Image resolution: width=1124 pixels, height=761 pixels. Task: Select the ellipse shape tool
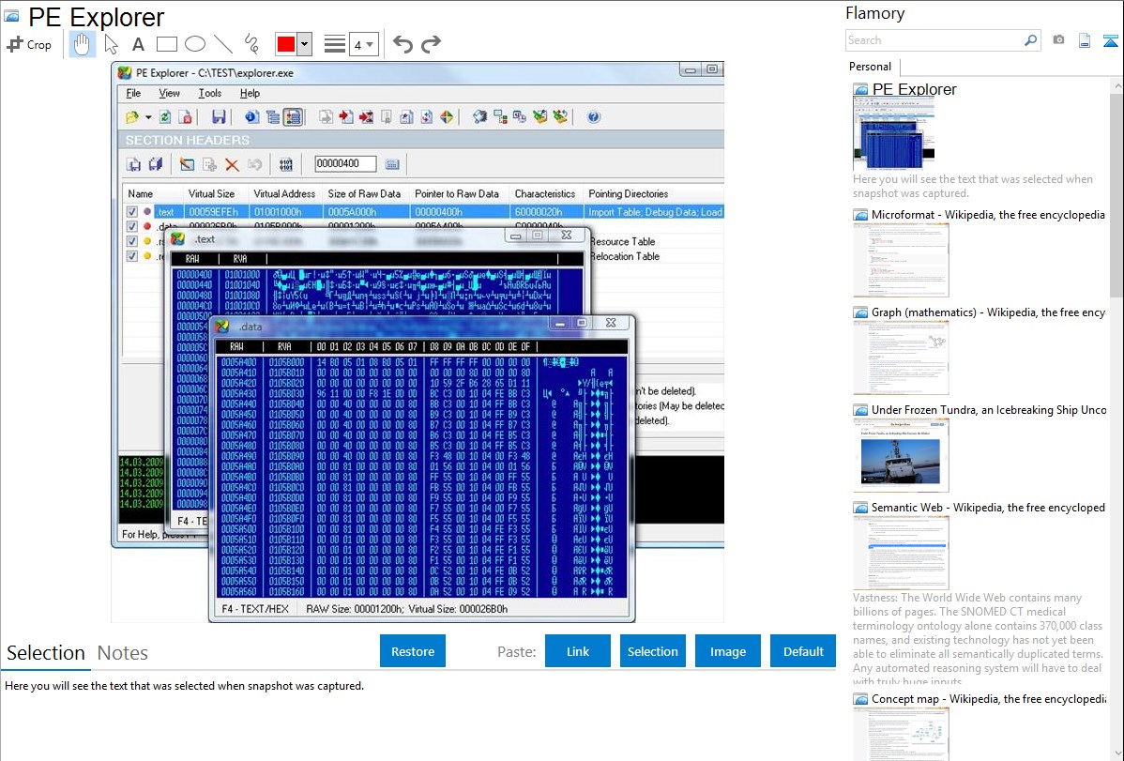[195, 44]
